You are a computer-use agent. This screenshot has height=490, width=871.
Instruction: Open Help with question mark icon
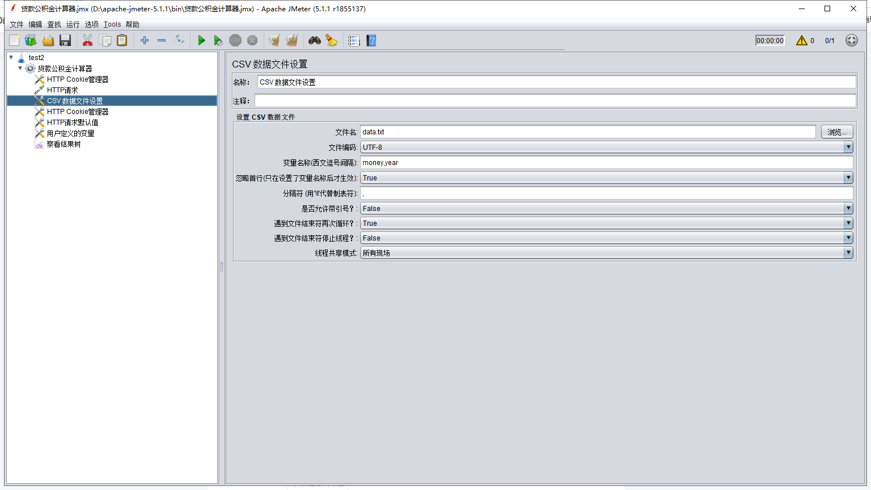tap(371, 40)
